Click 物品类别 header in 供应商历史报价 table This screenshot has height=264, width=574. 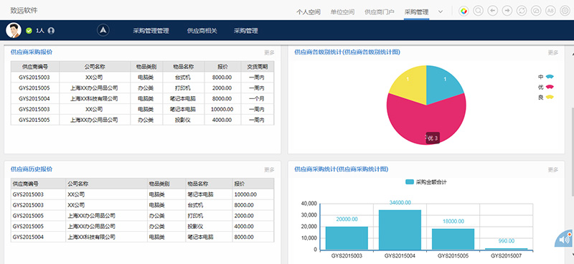(166, 184)
